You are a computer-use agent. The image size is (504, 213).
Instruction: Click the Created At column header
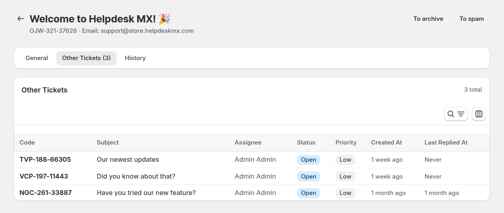point(386,143)
